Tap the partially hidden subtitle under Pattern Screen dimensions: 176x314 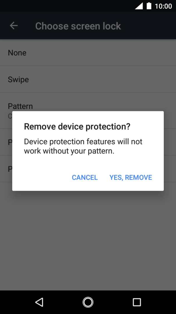(x=10, y=116)
